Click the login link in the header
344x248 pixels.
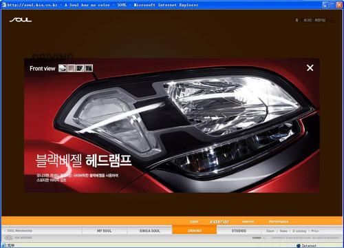pos(308,20)
